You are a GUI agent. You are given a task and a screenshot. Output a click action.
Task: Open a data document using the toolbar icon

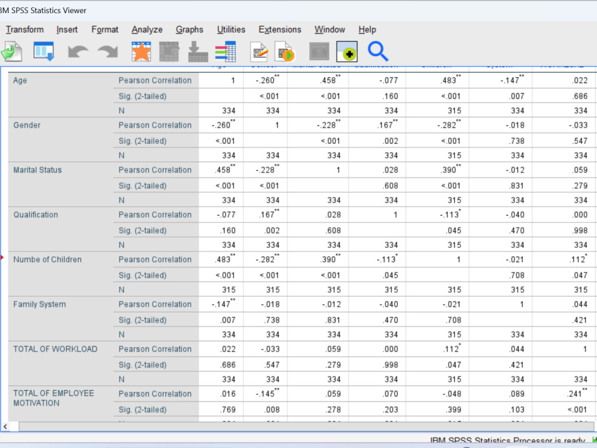(x=12, y=51)
